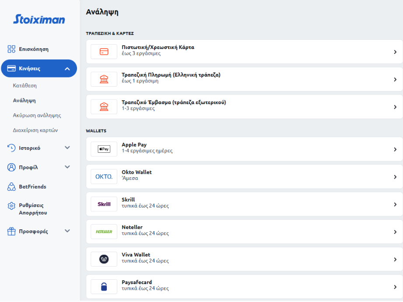Click the Neteller logo icon
Image resolution: width=403 pixels, height=302 pixels.
104,232
